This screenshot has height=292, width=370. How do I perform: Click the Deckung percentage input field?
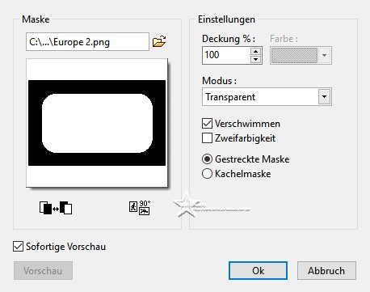[x=226, y=55]
